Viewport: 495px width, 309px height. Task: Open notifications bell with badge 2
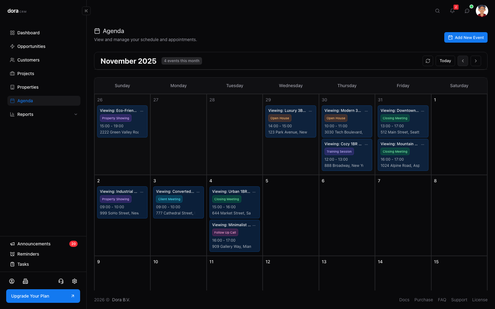[452, 11]
